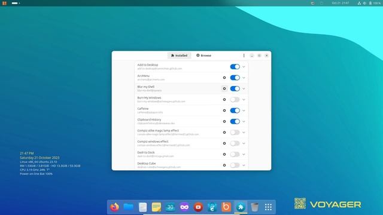Expand Blur my Shell details chevron

pyautogui.click(x=244, y=89)
